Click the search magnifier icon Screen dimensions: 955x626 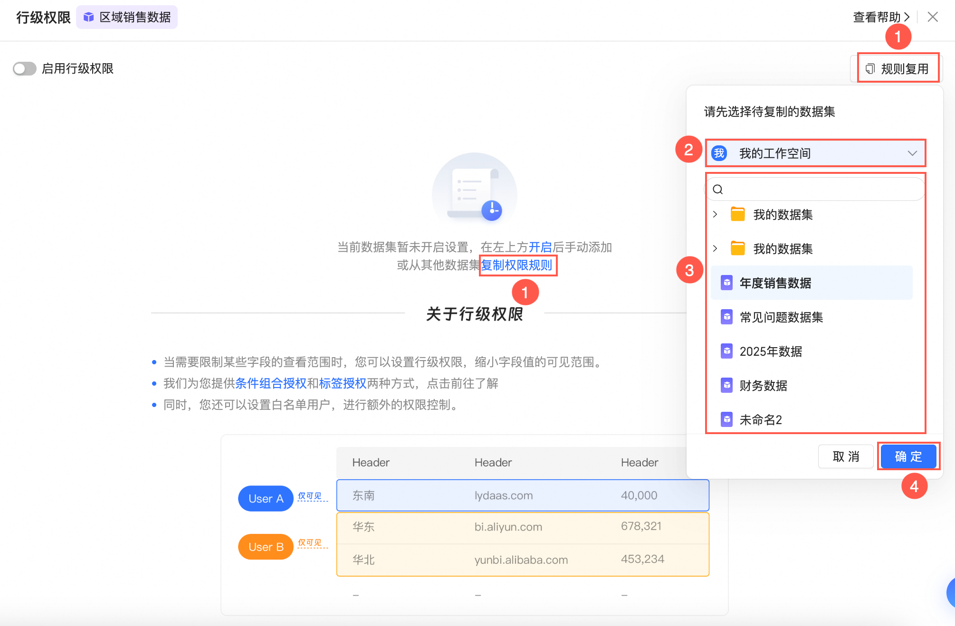[x=718, y=190]
